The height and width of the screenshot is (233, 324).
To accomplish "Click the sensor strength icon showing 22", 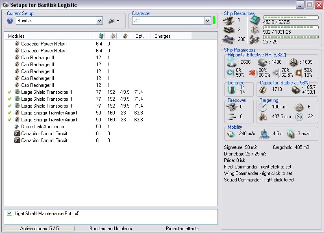I will (x=299, y=117).
